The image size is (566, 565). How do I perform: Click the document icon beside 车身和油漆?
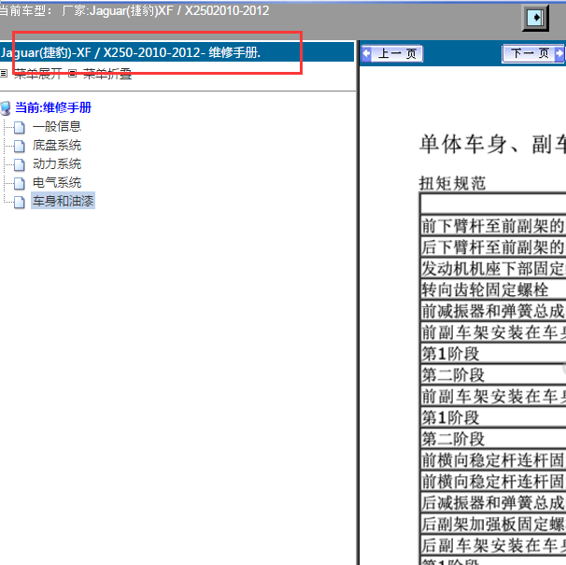click(x=19, y=202)
